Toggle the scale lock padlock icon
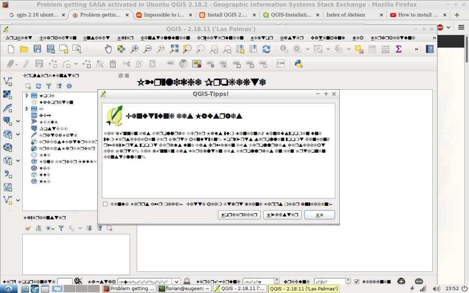Screen dimensions: 469x293 tap(187, 281)
